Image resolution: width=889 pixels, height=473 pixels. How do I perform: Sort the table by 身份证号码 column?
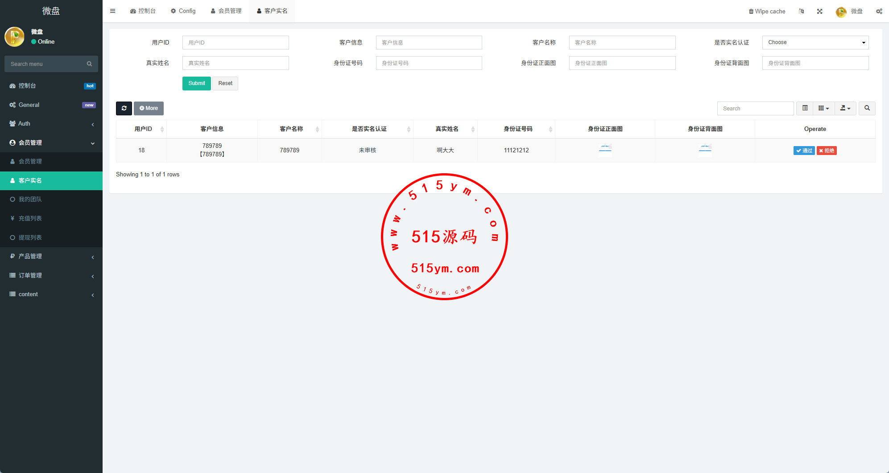(x=517, y=129)
